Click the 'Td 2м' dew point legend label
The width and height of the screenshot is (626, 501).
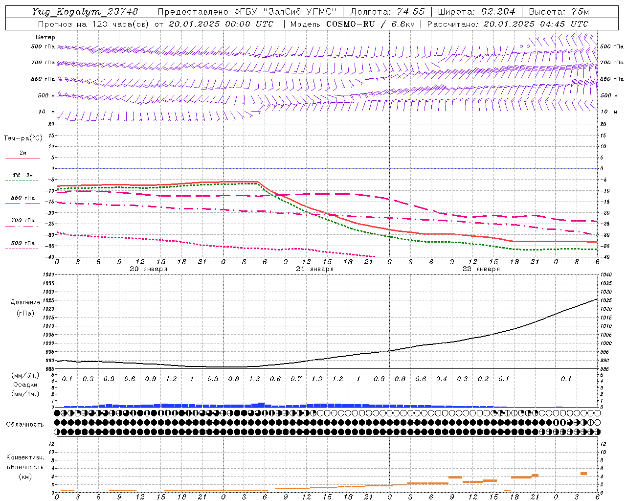(x=23, y=175)
